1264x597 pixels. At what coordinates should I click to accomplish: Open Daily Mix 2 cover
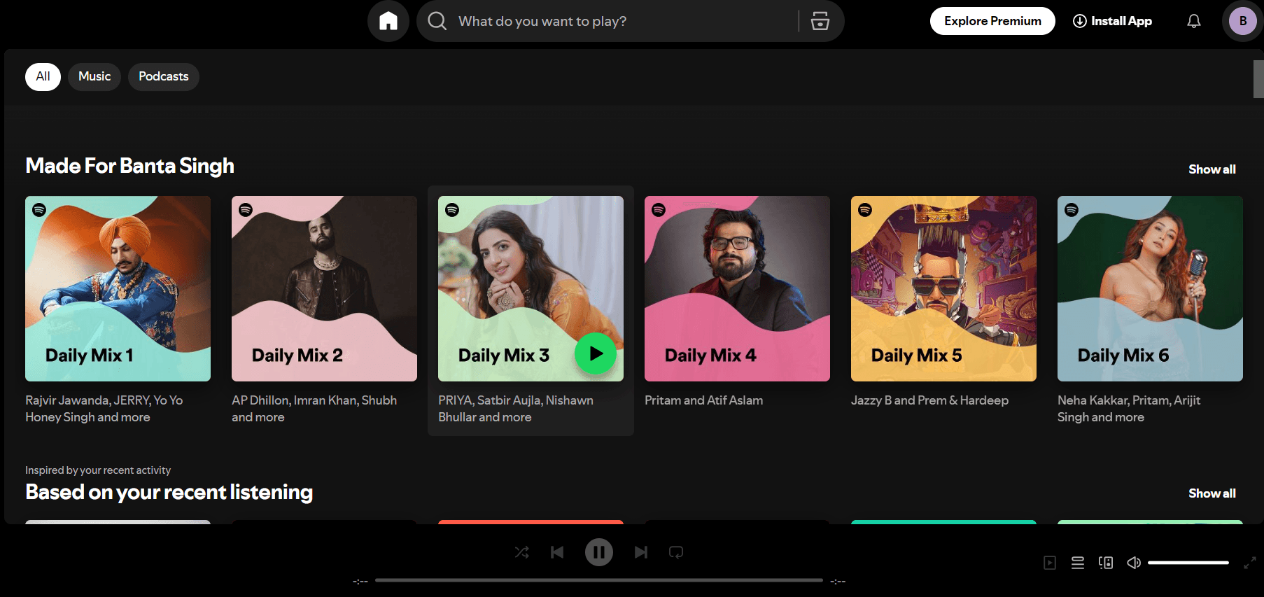coord(324,288)
